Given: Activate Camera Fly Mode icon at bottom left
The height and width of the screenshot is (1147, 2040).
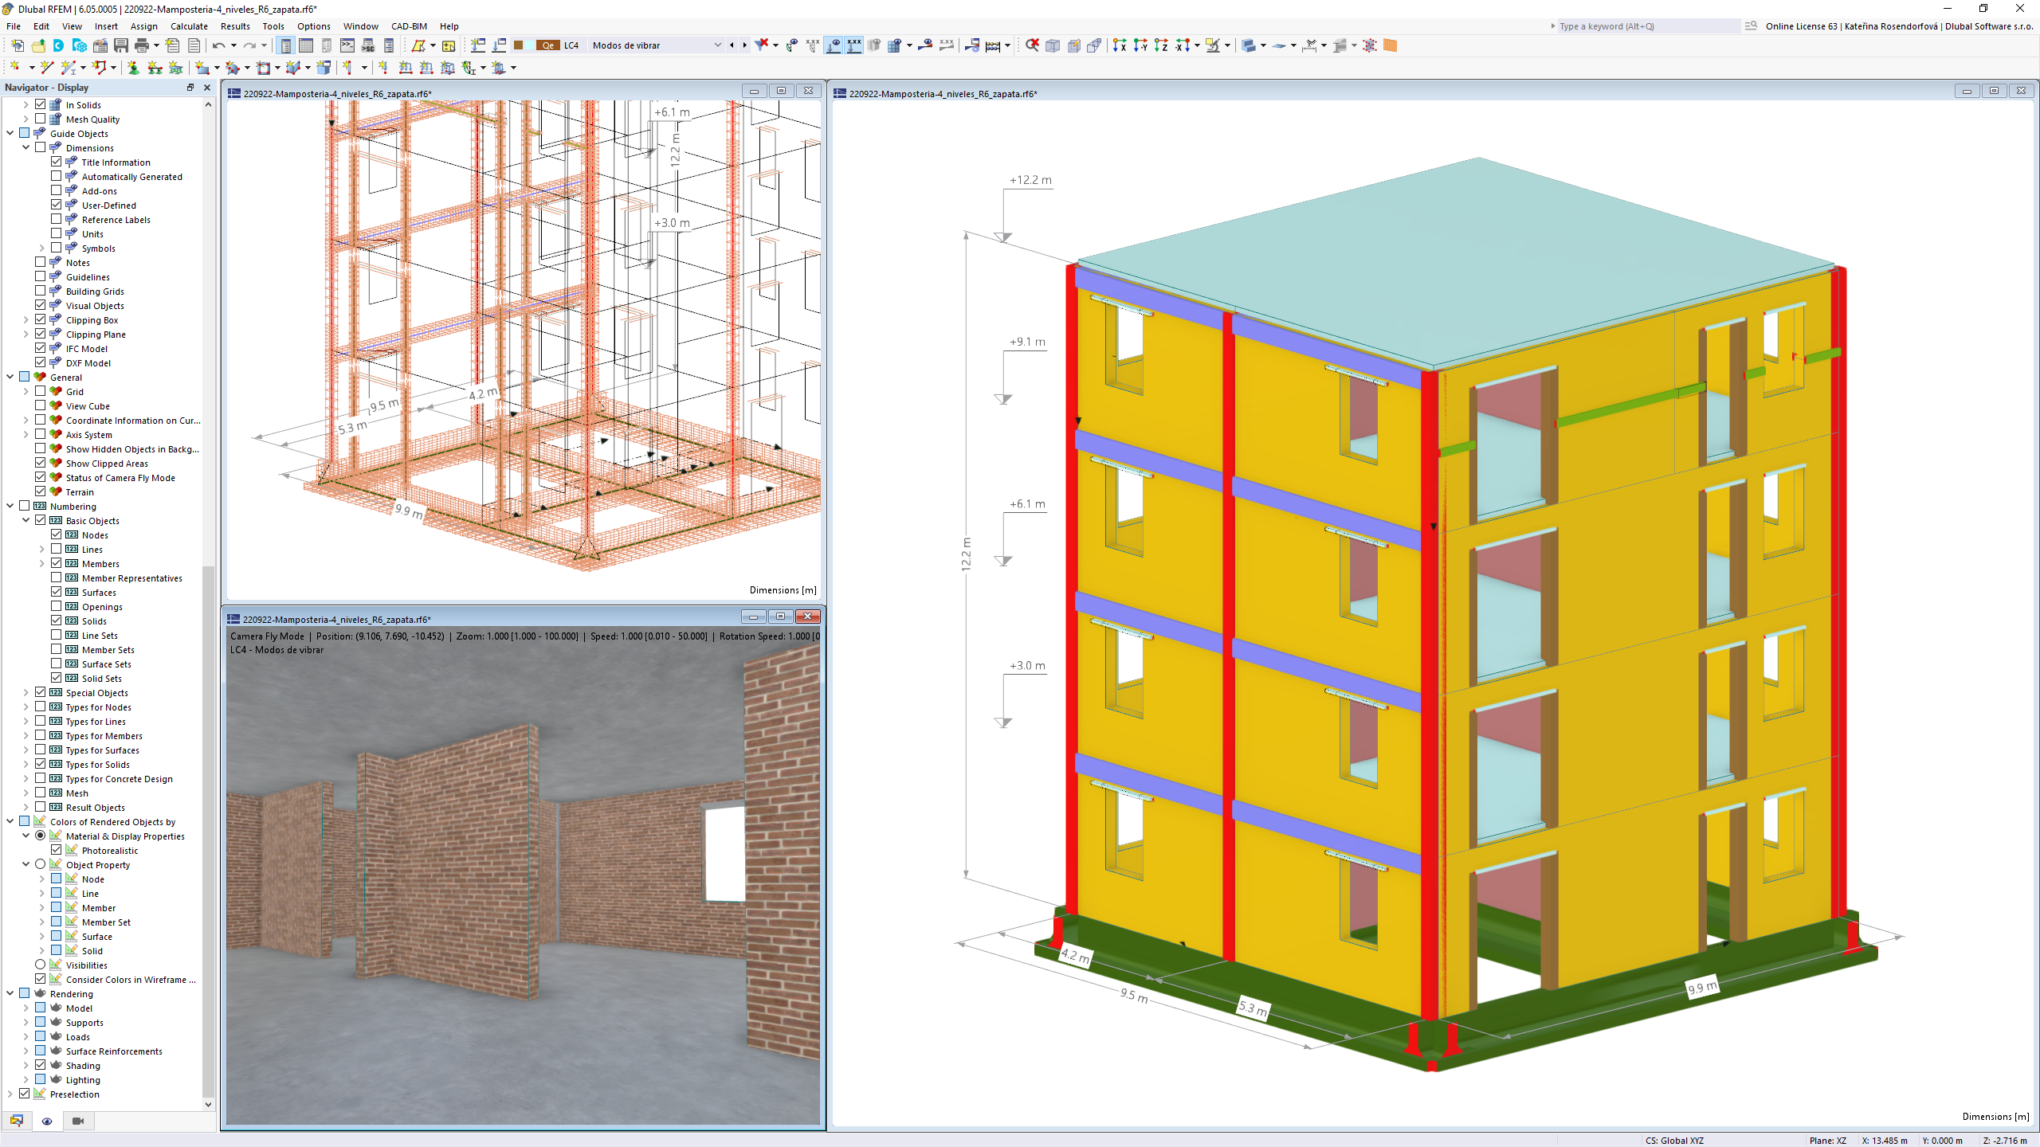Looking at the screenshot, I should click(77, 1121).
